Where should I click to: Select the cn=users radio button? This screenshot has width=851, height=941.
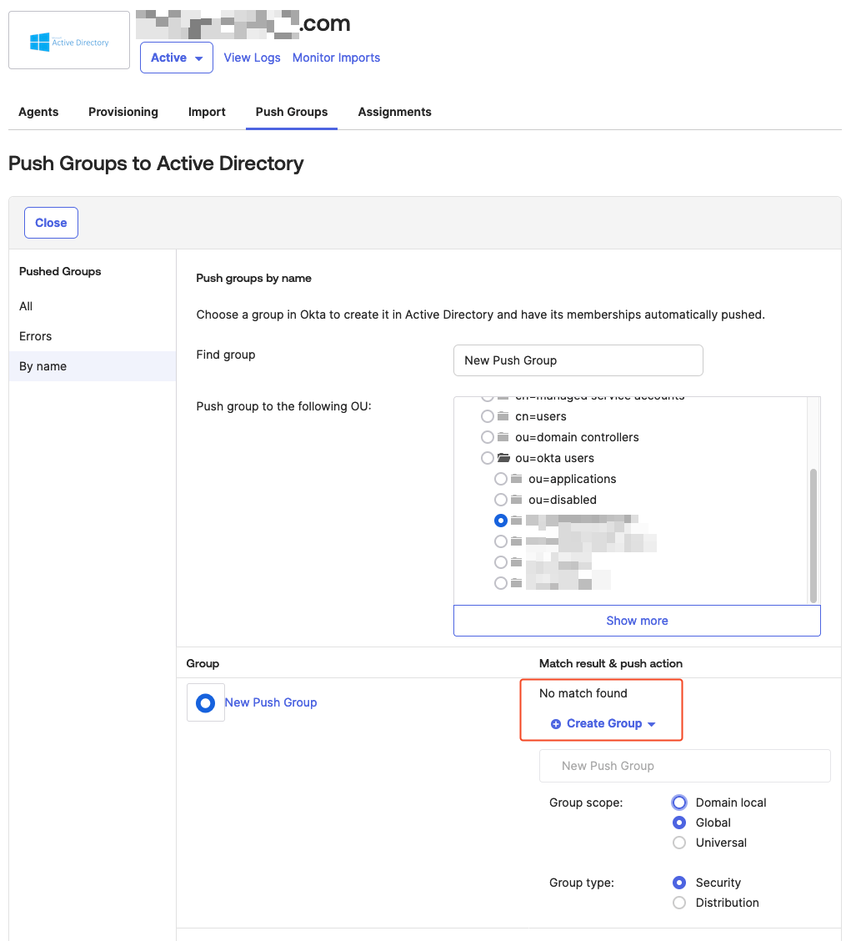pos(488,416)
